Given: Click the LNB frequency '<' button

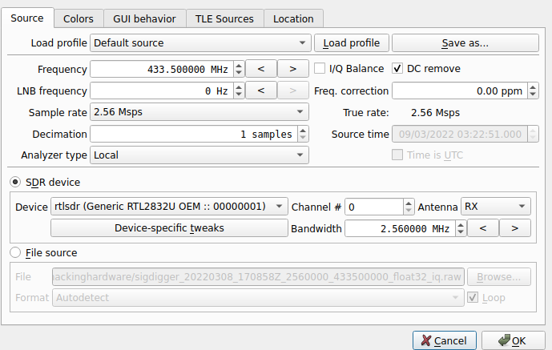Looking at the screenshot, I should tap(260, 91).
